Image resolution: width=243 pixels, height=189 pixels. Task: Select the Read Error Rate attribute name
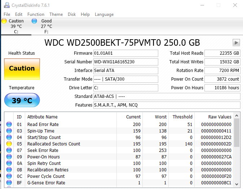tap(43, 124)
